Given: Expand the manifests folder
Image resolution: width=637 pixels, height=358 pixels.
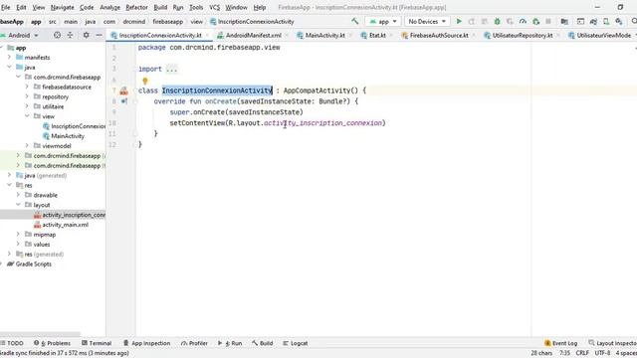Looking at the screenshot, I should [x=9, y=58].
